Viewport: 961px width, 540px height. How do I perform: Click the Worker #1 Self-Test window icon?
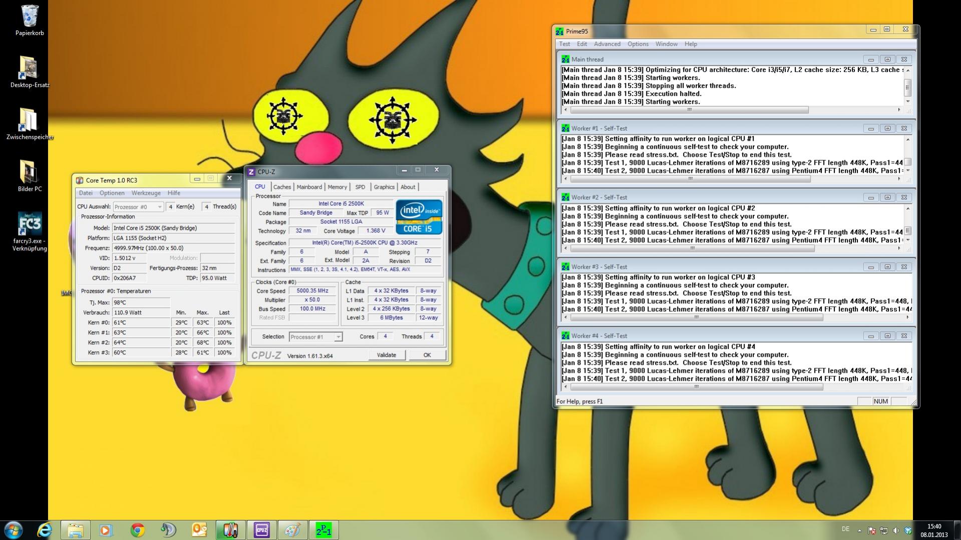tap(565, 128)
